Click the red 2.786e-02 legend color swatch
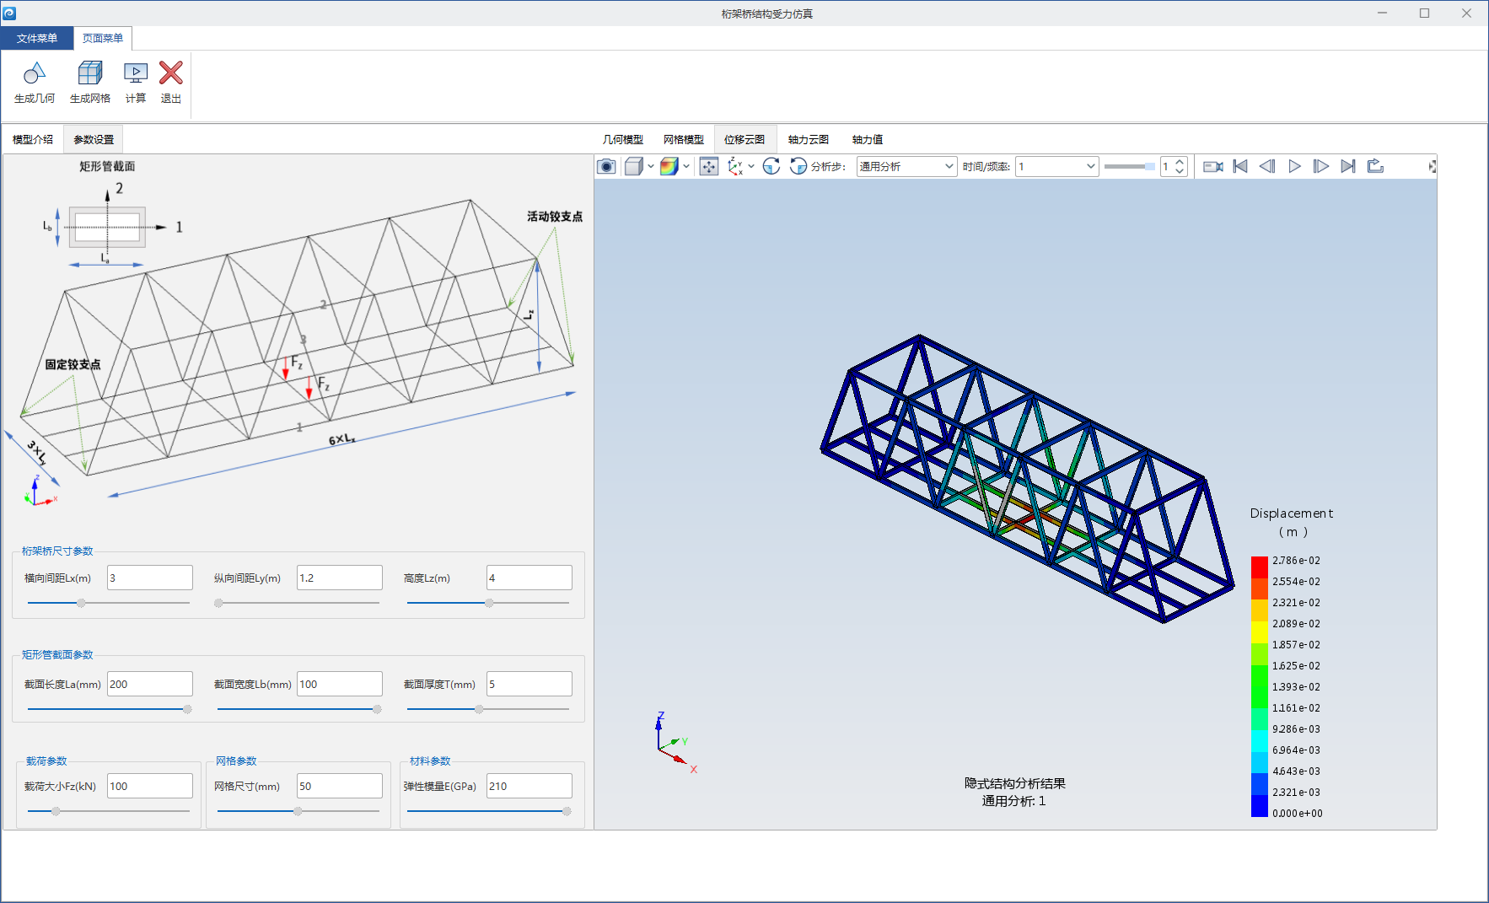Screen dimensions: 1489x903 click(x=1259, y=567)
